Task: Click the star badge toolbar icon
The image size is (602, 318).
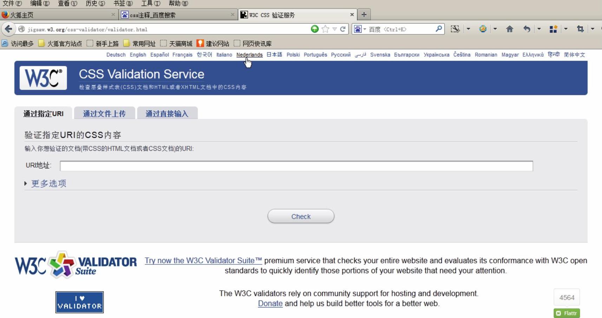Action: 483,29
